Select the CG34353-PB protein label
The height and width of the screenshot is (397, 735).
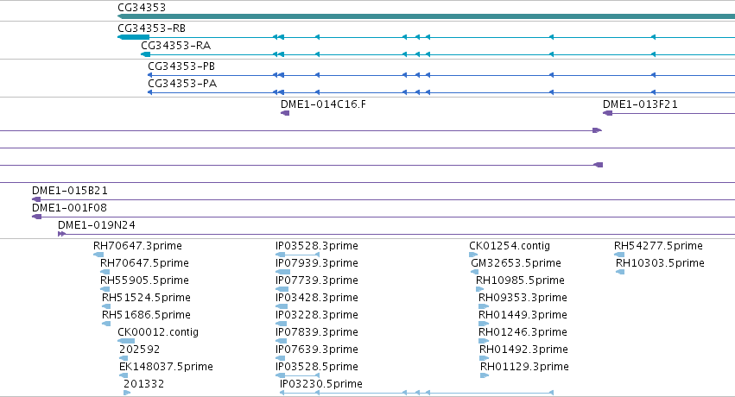(x=181, y=66)
